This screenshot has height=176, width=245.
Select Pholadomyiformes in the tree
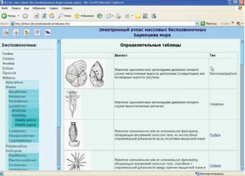[x=21, y=136]
